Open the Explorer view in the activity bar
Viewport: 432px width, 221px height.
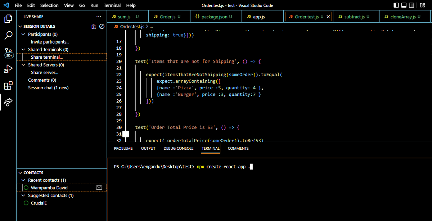click(x=8, y=19)
